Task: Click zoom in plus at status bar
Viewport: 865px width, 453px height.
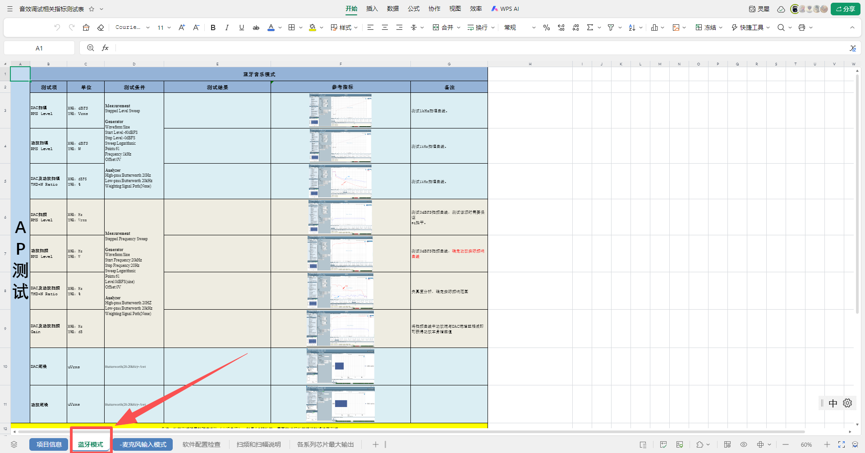Action: tap(827, 444)
